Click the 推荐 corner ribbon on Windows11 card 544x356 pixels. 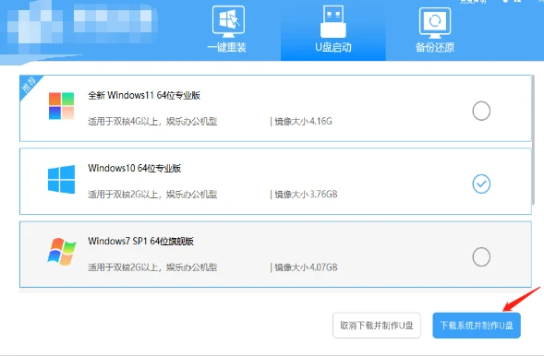(29, 85)
